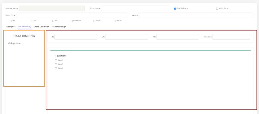This screenshot has height=114, width=259.
Task: Enable the Ward checkbox
Action: (94, 21)
